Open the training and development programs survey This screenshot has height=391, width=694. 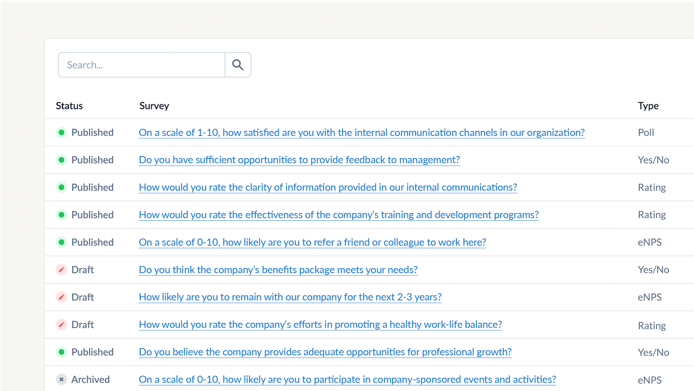click(x=339, y=215)
